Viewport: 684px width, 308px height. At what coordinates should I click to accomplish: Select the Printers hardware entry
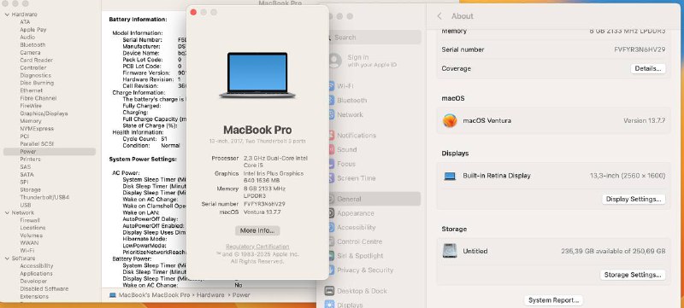31,160
